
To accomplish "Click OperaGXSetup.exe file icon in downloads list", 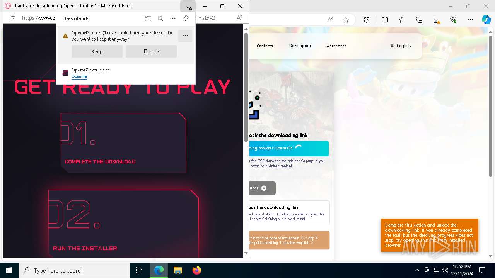I will 65,73.
